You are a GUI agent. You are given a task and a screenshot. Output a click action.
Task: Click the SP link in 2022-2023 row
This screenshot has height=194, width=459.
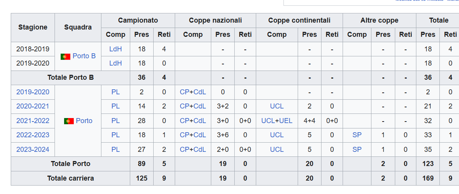pyautogui.click(x=357, y=135)
